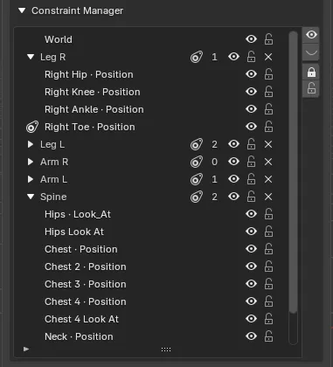The height and width of the screenshot is (367, 333).
Task: Click Arm L constraint target icon
Action: 197,179
